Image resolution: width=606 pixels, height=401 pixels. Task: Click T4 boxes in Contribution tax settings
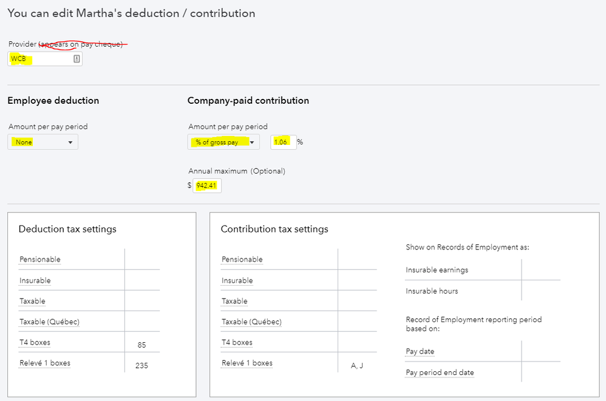237,343
